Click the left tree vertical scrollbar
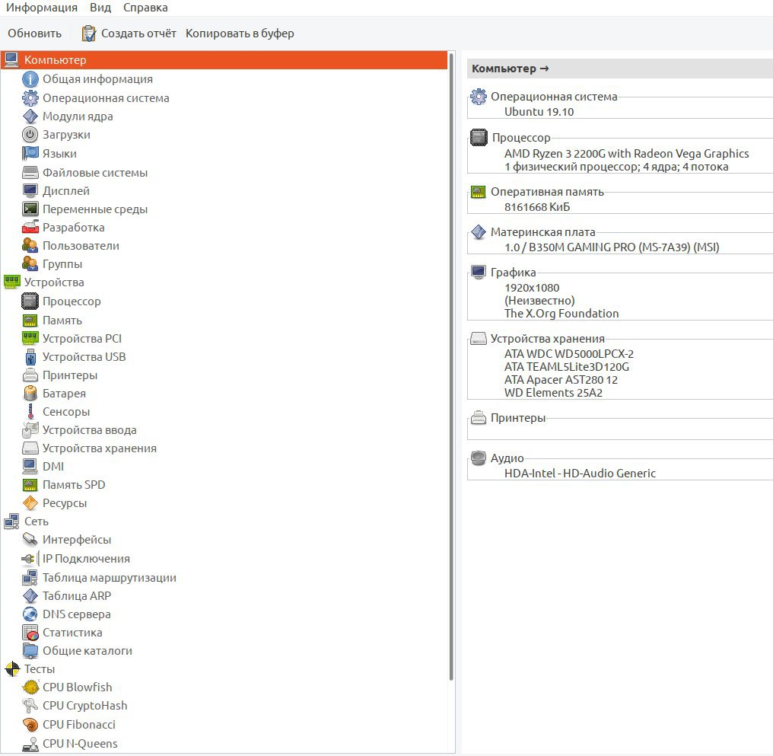The height and width of the screenshot is (756, 773). tap(451, 366)
